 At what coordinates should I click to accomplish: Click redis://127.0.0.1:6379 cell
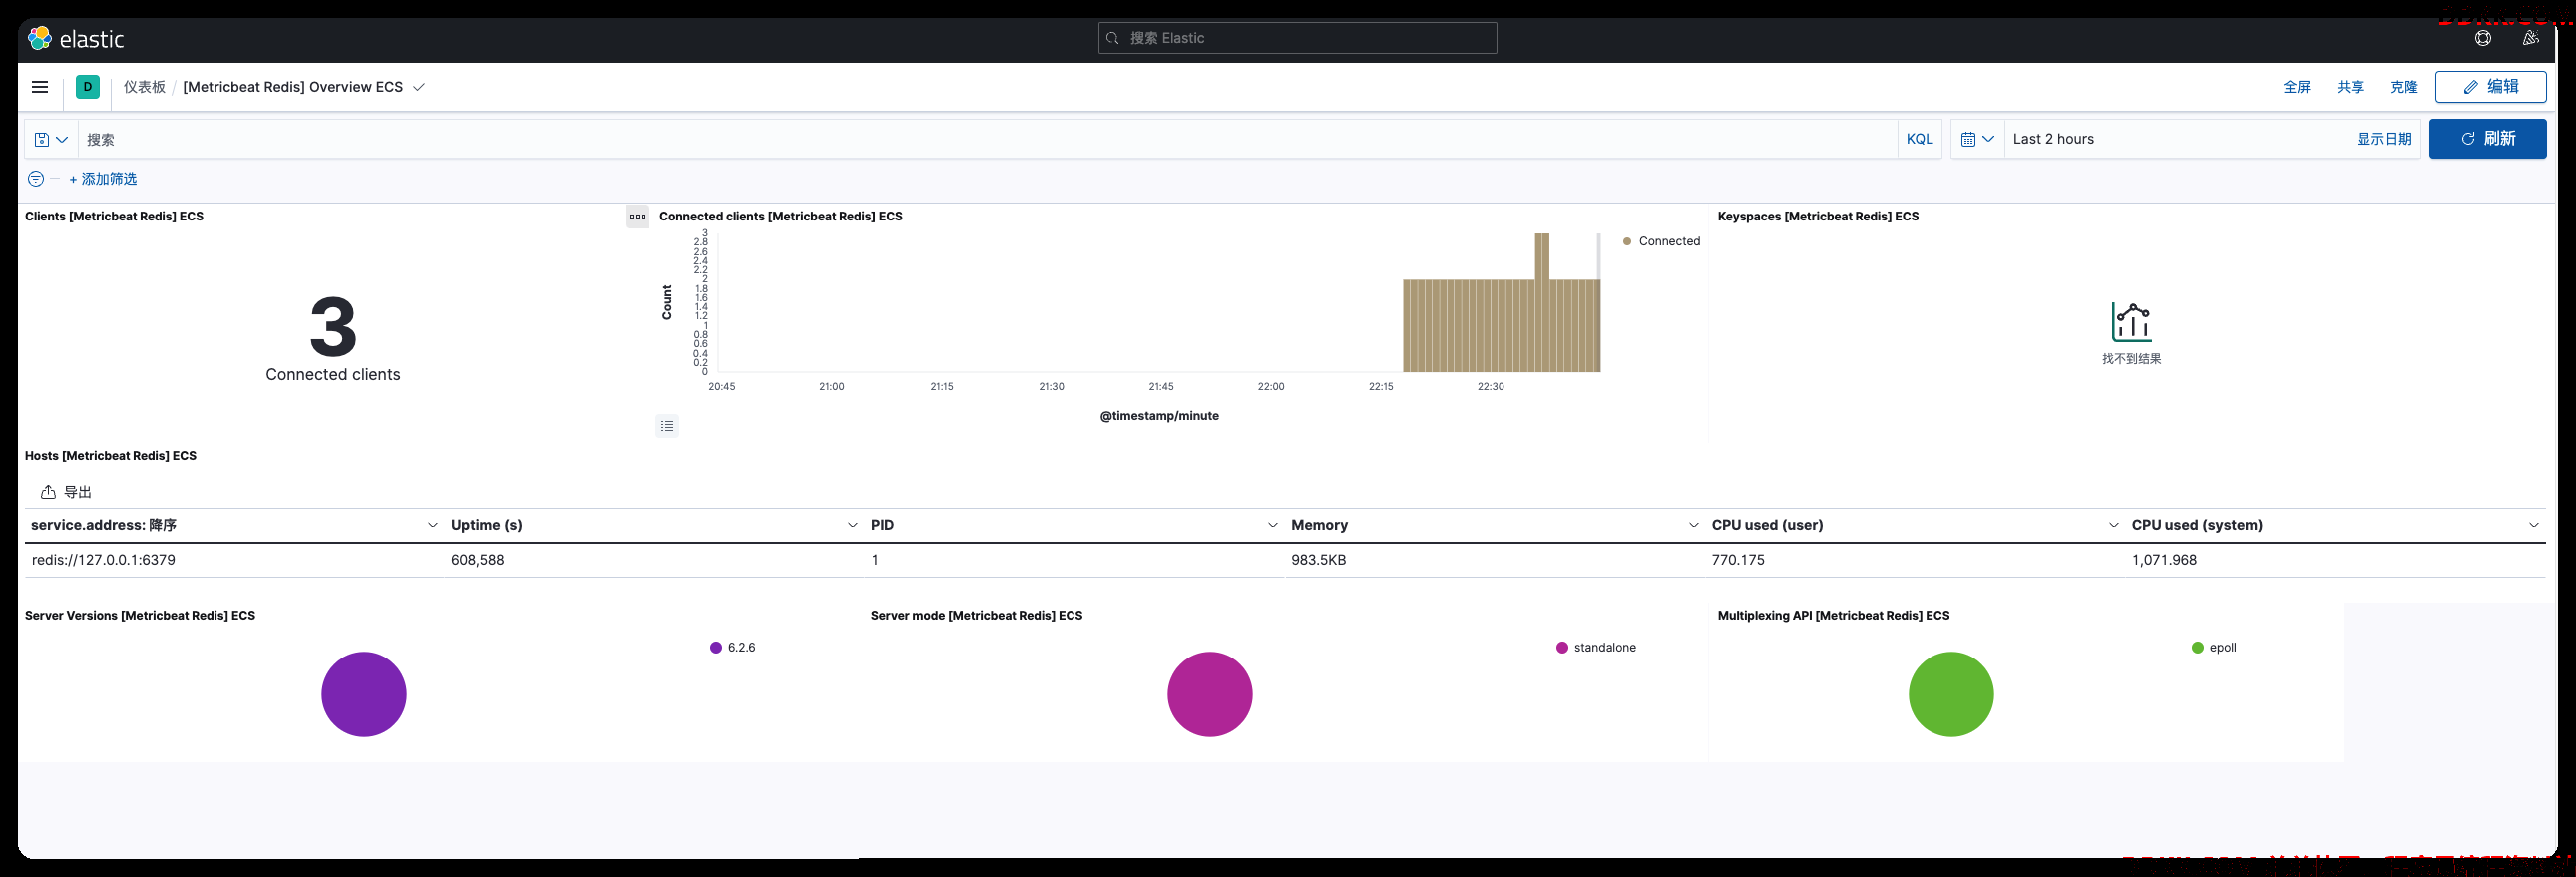[x=103, y=560]
